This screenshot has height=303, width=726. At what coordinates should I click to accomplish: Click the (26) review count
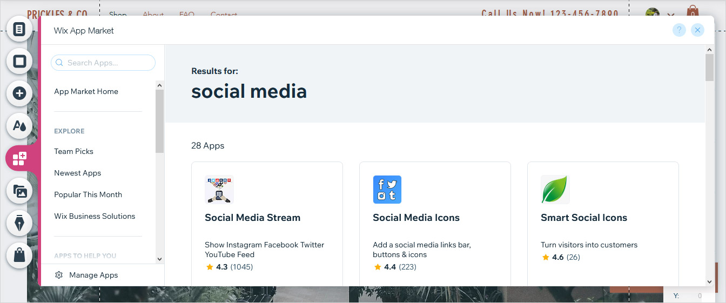tap(573, 257)
